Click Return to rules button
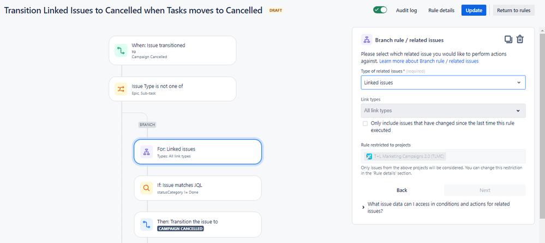Image resolution: width=545 pixels, height=243 pixels. coord(514,10)
